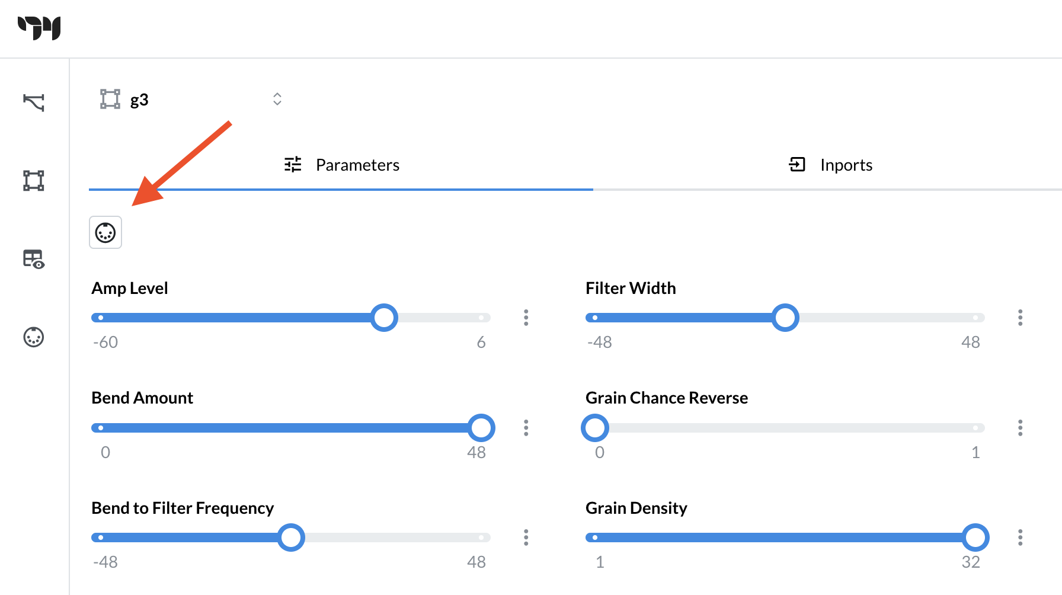1062x595 pixels.
Task: Click the maximum value 1 under Grain Chance Reverse
Action: (x=975, y=452)
